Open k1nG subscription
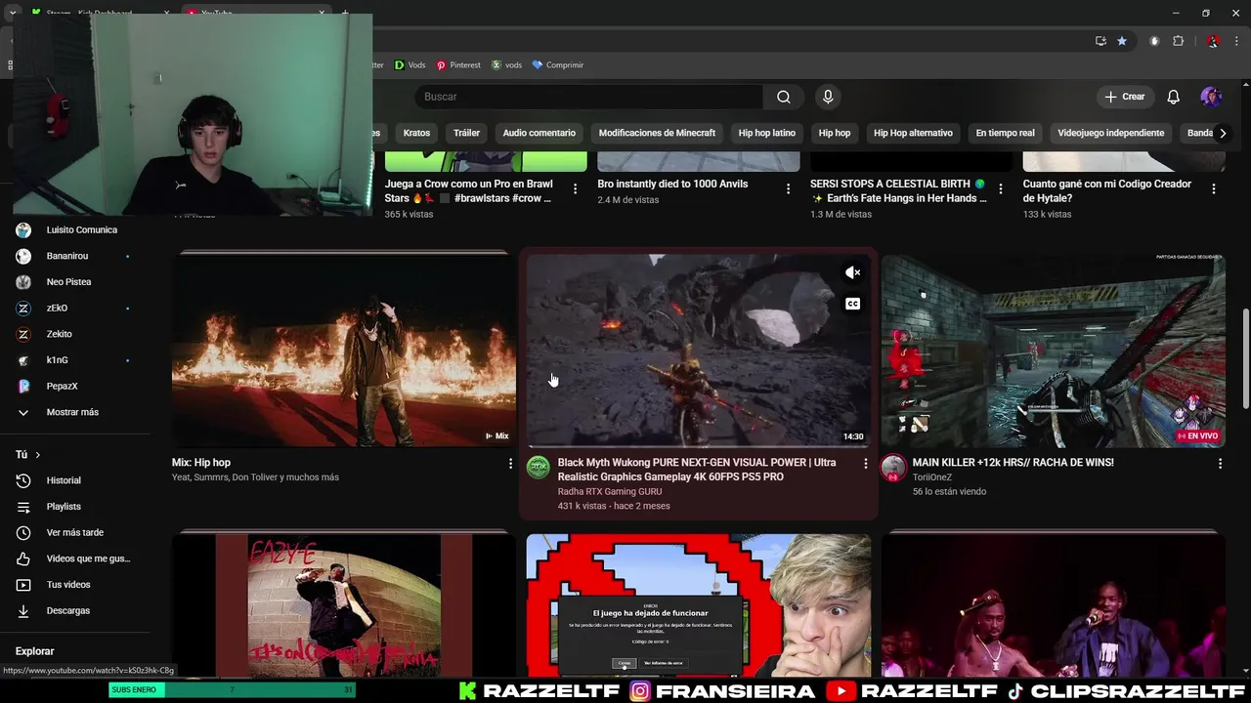The height and width of the screenshot is (703, 1251). pos(75,360)
